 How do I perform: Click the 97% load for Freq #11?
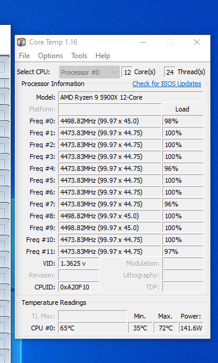coord(183,251)
